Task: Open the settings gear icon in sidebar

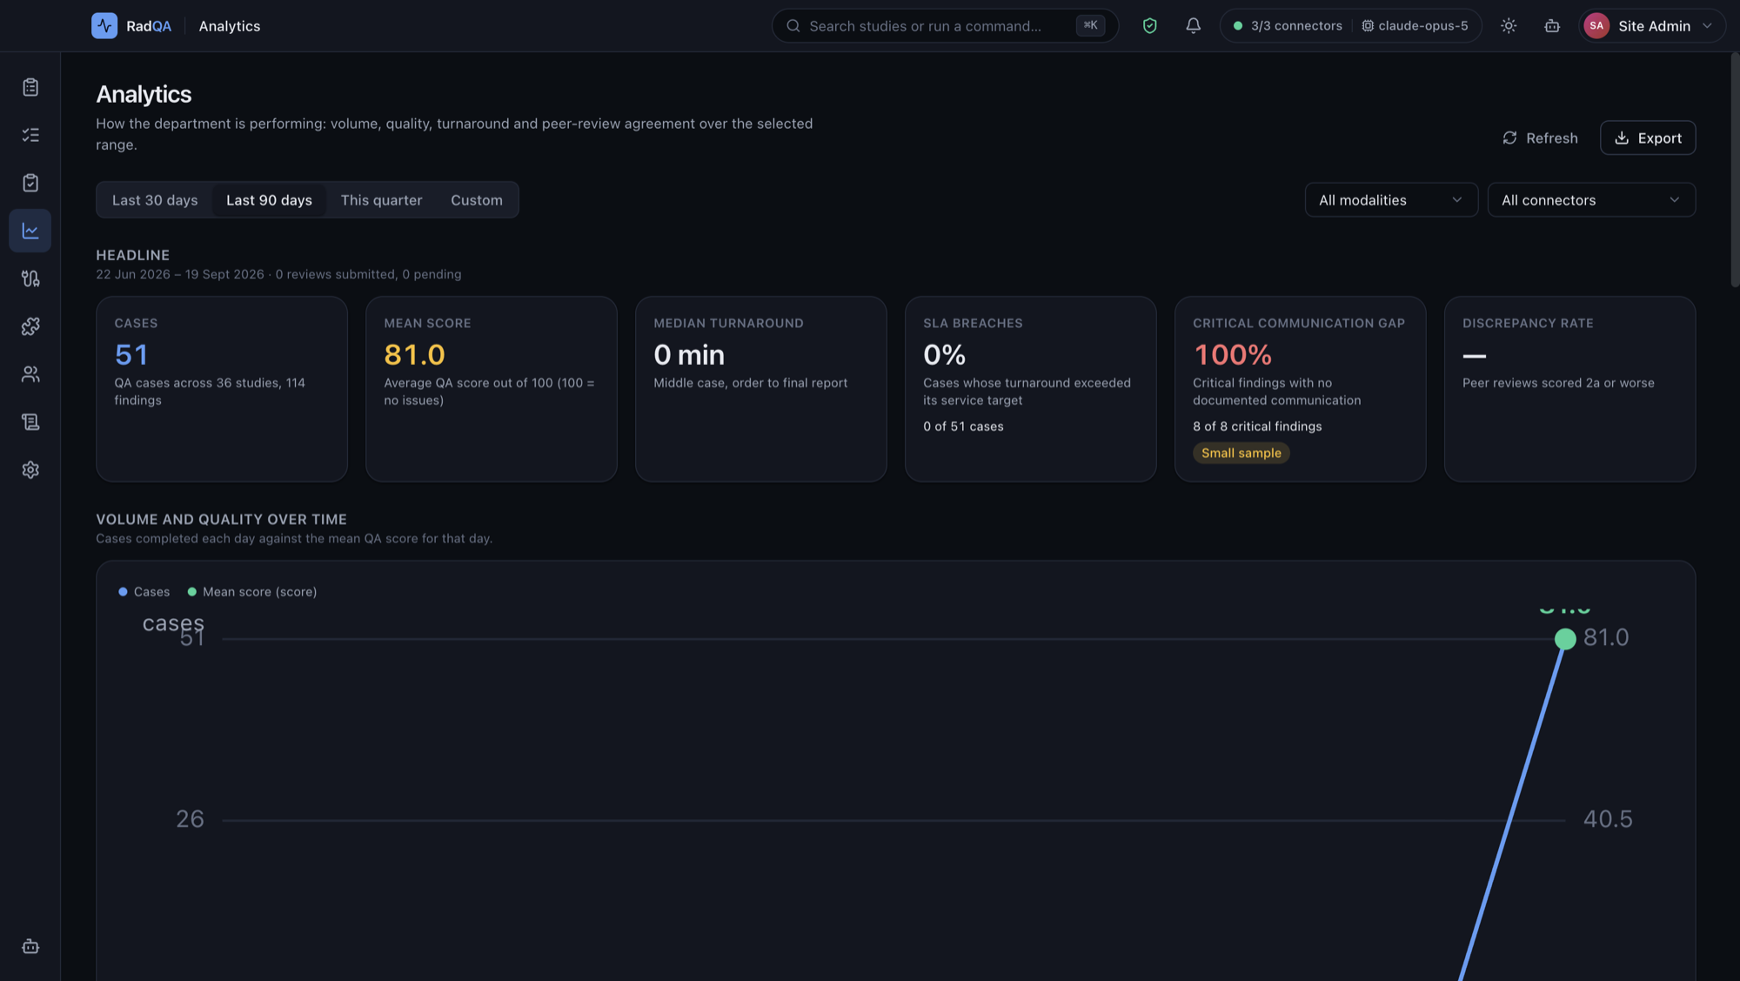Action: coord(30,470)
